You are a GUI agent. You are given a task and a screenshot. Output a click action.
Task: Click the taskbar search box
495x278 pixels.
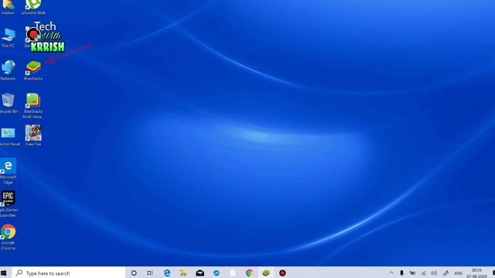pos(69,273)
